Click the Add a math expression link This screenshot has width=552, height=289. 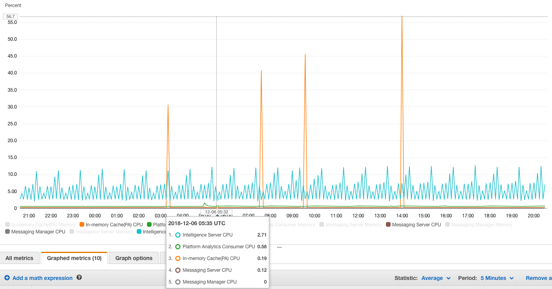[42, 278]
